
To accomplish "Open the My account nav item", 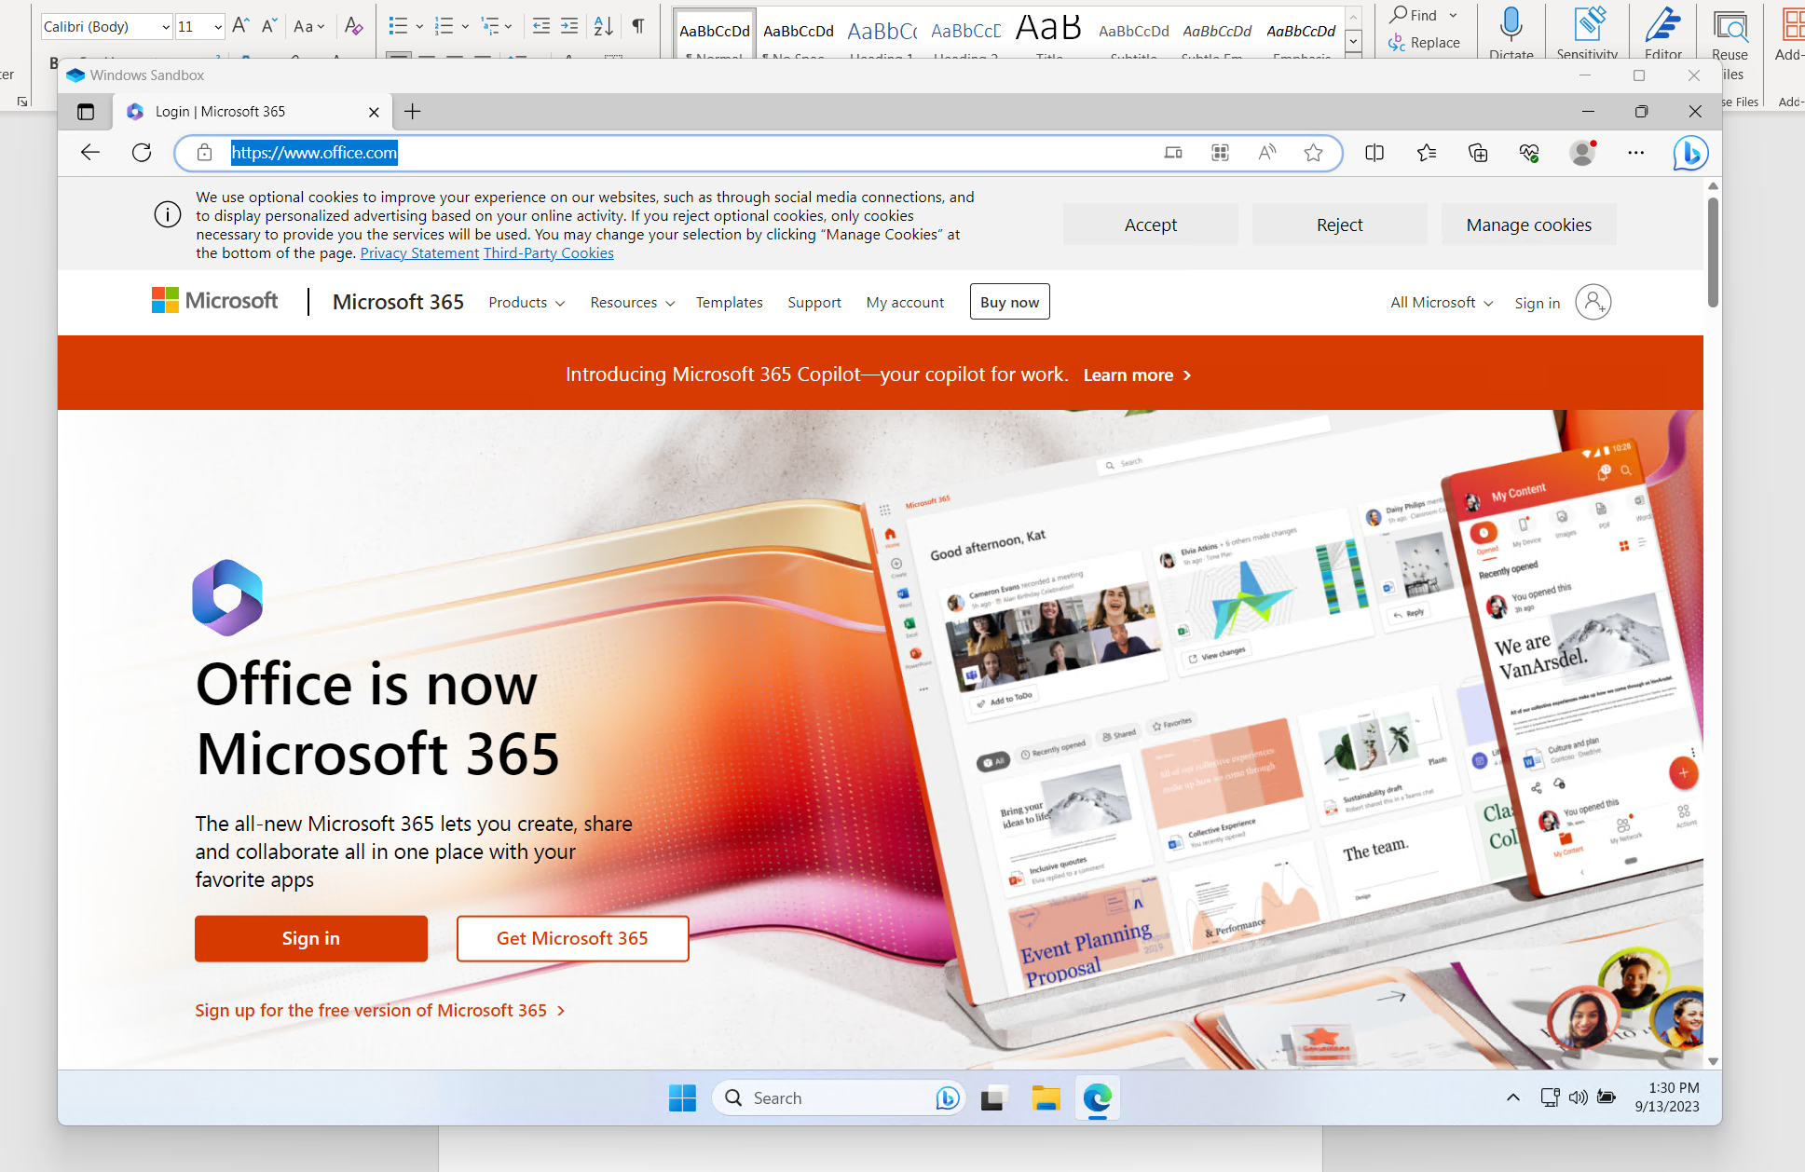I will tap(905, 303).
